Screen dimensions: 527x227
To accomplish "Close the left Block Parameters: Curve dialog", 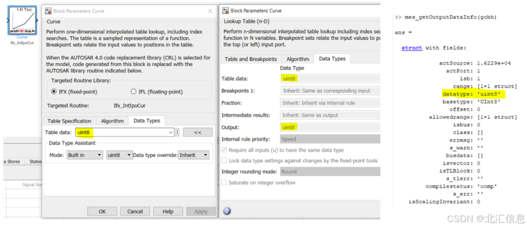I will (210, 11).
